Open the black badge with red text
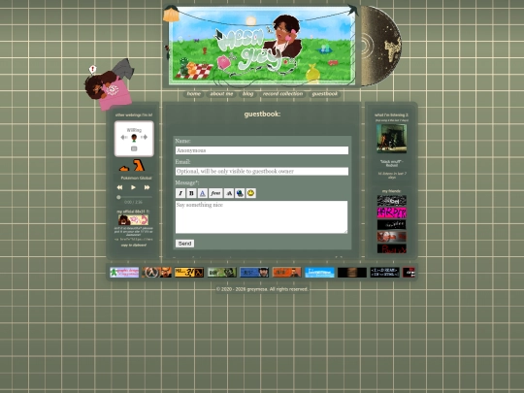 pyautogui.click(x=392, y=248)
